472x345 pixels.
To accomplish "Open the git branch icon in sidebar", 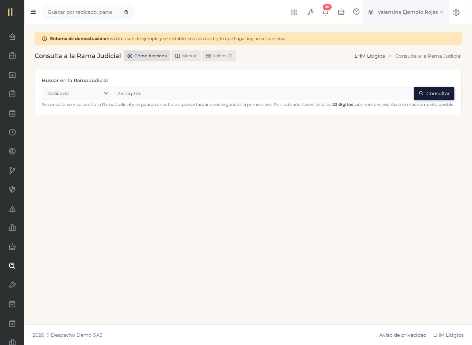I will (x=12, y=170).
